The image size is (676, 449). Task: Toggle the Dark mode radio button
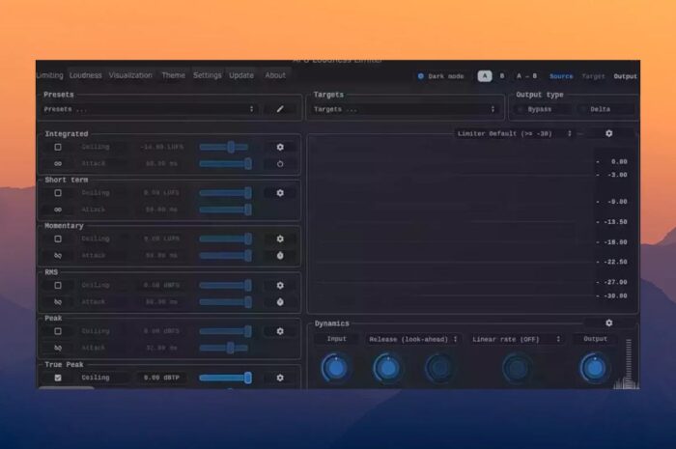tap(421, 76)
